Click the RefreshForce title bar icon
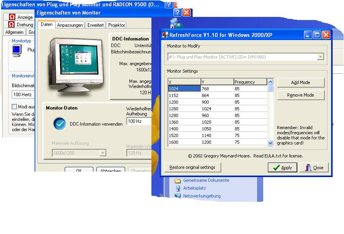The height and width of the screenshot is (234, 344). pyautogui.click(x=165, y=35)
